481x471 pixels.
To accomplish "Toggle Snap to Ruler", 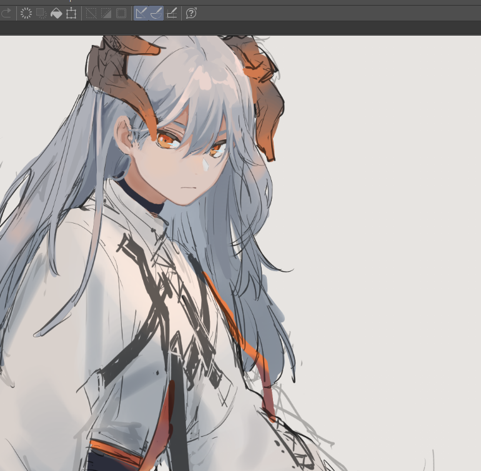I will point(141,13).
